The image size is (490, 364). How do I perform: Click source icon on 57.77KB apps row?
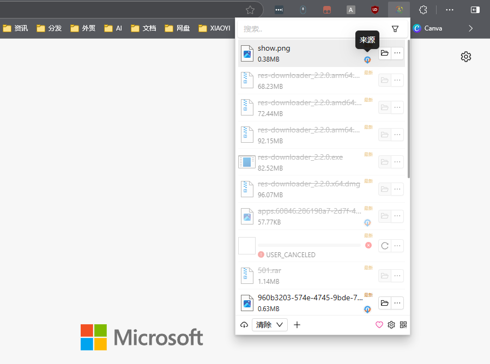367,223
